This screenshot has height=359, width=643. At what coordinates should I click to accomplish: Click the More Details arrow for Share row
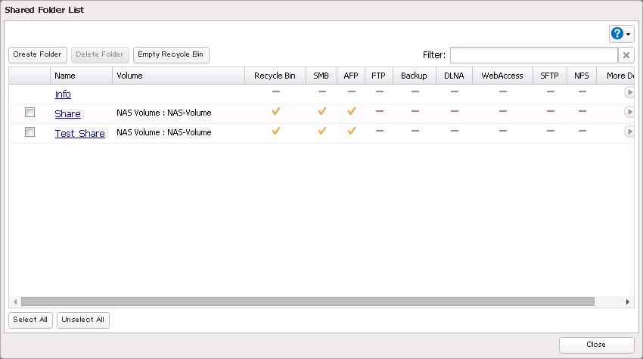point(629,112)
